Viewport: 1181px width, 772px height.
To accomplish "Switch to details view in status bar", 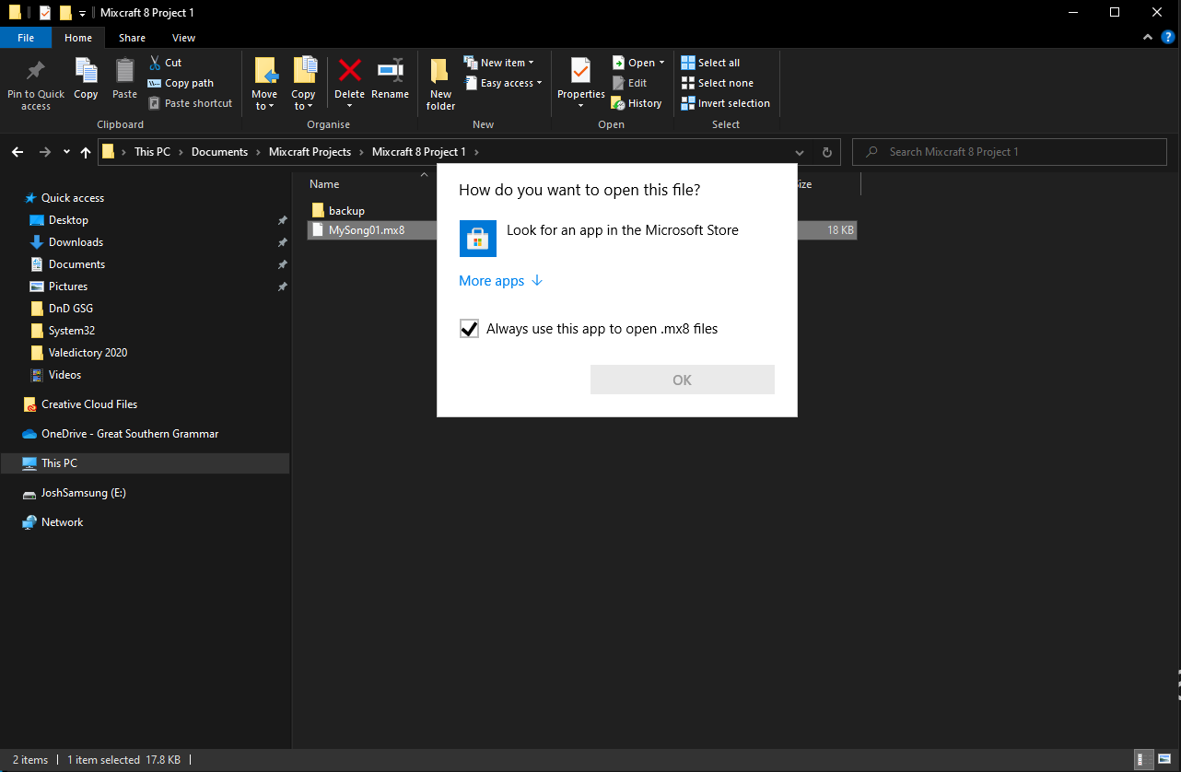I will pyautogui.click(x=1142, y=760).
